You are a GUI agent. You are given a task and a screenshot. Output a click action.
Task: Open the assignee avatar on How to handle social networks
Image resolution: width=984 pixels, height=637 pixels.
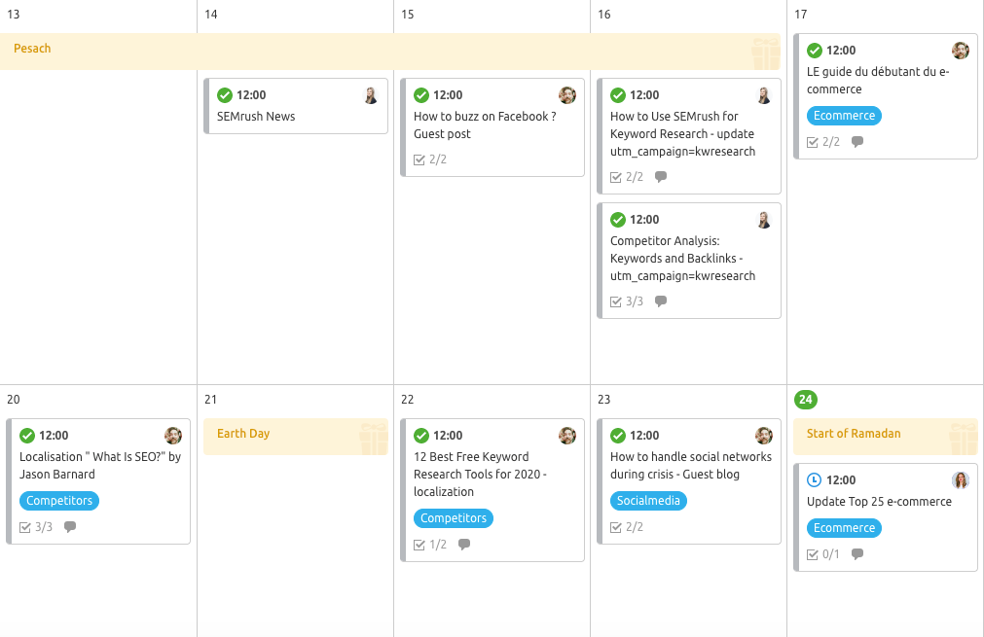pos(763,435)
